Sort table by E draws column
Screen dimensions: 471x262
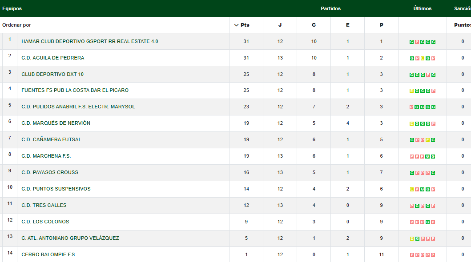347,25
